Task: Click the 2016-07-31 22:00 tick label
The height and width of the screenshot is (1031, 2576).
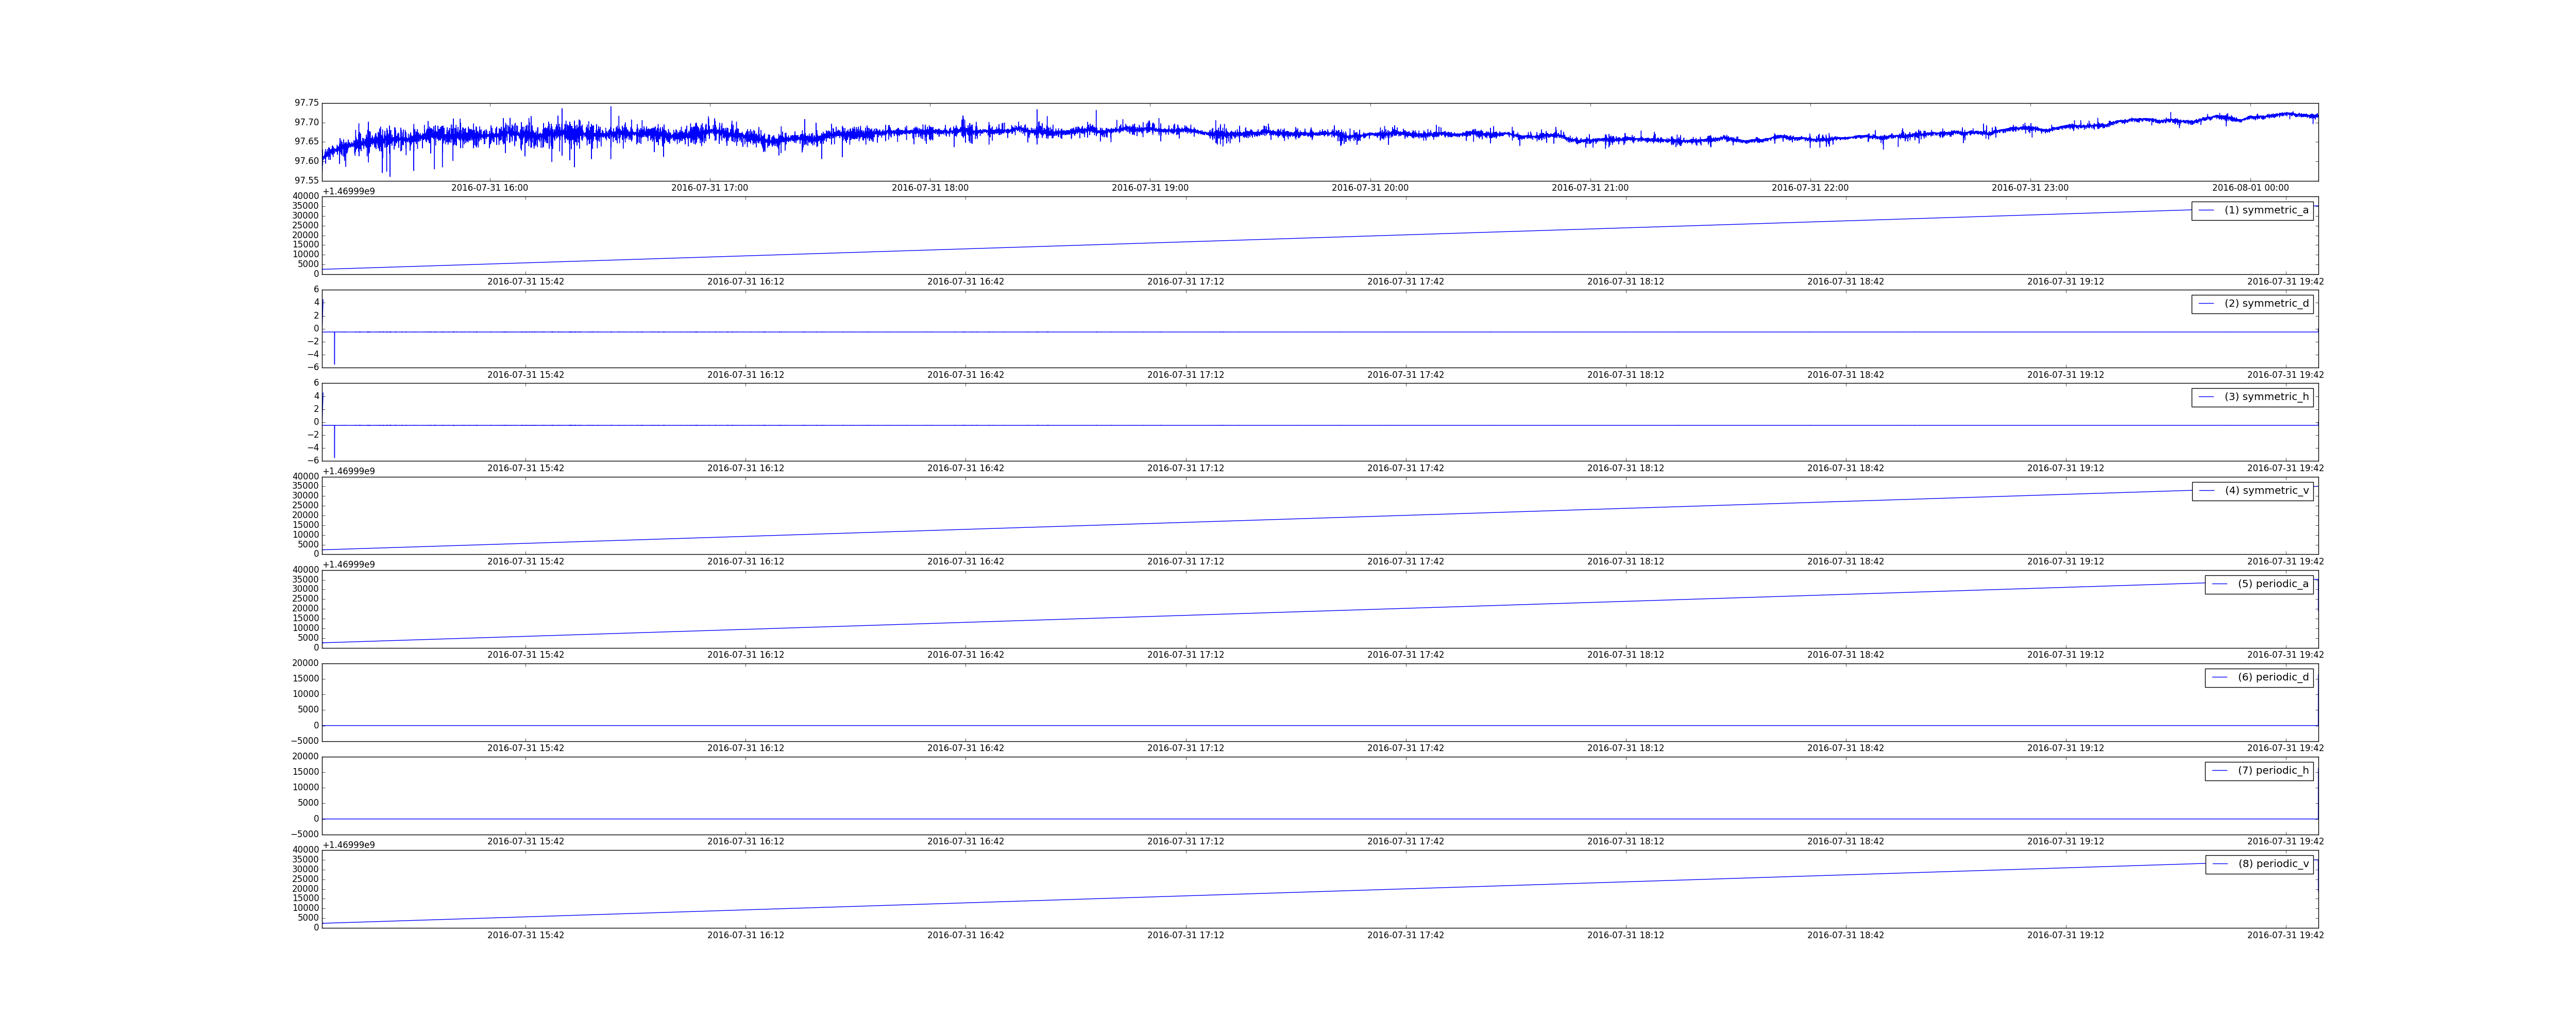Action: [x=1810, y=188]
